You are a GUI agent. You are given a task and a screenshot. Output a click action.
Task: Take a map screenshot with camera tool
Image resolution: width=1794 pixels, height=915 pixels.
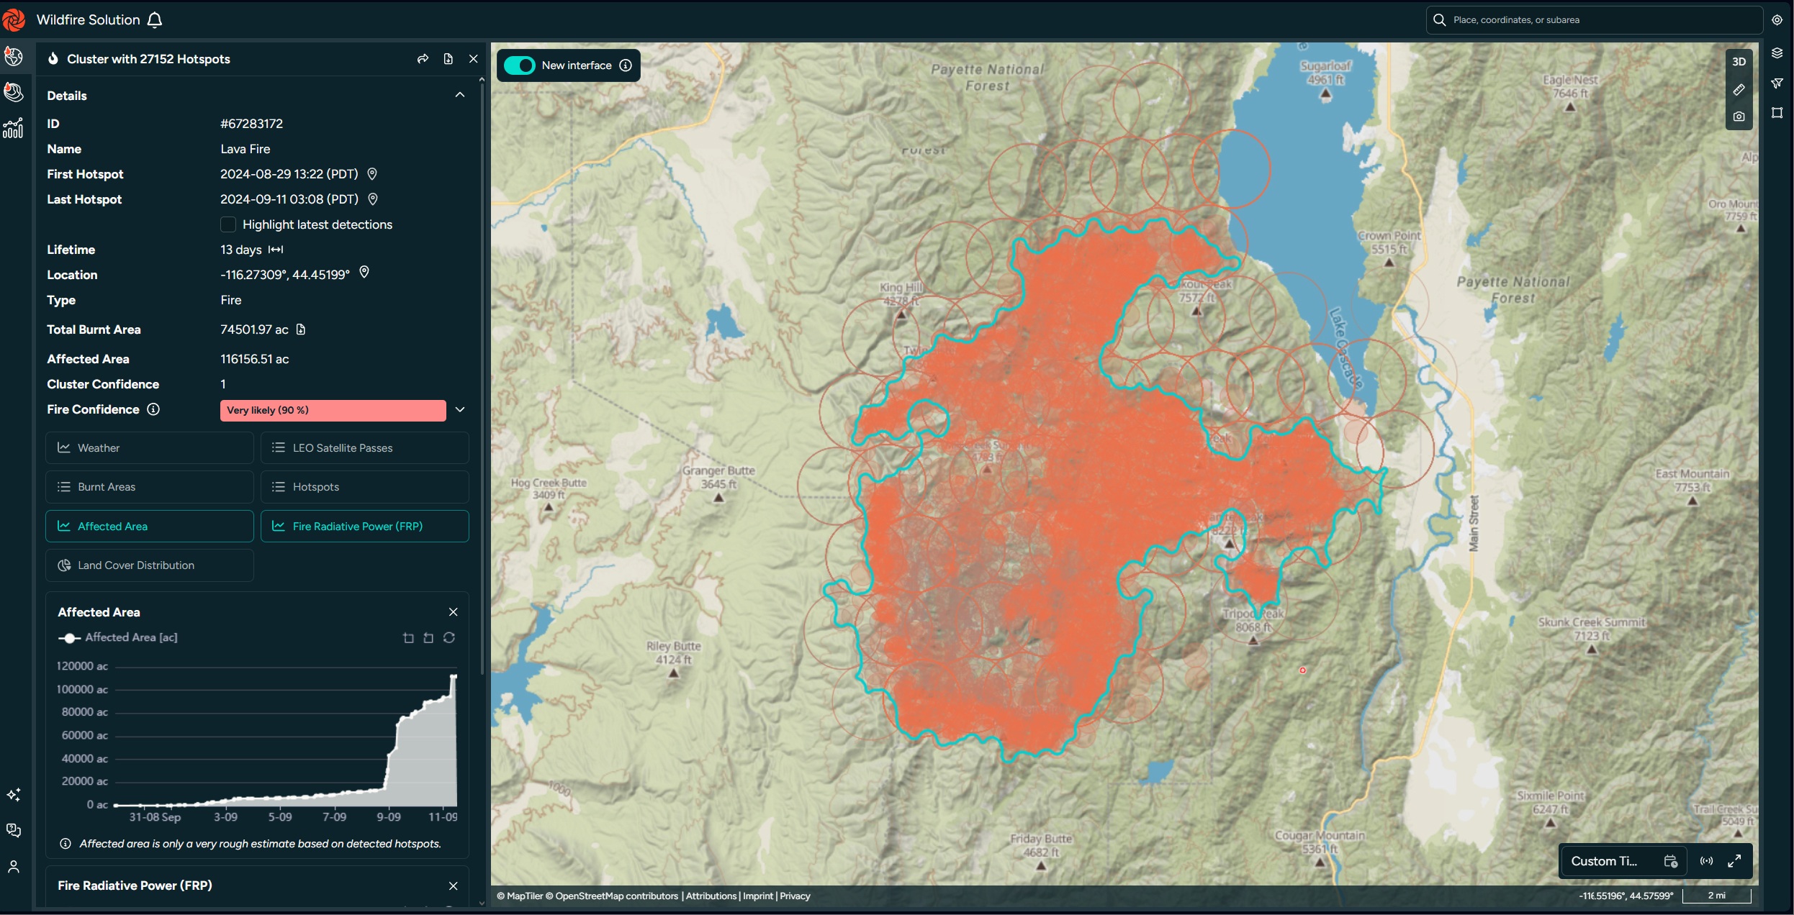[x=1739, y=116]
